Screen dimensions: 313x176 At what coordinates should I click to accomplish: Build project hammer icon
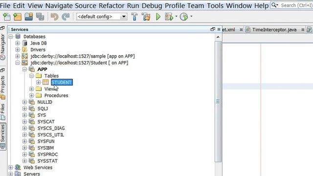[x=134, y=17]
